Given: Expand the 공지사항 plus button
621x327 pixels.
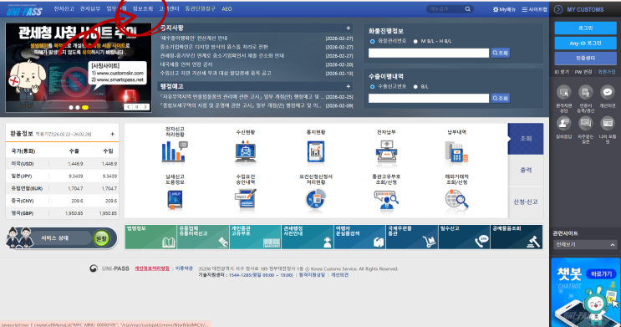Looking at the screenshot, I should coord(349,28).
